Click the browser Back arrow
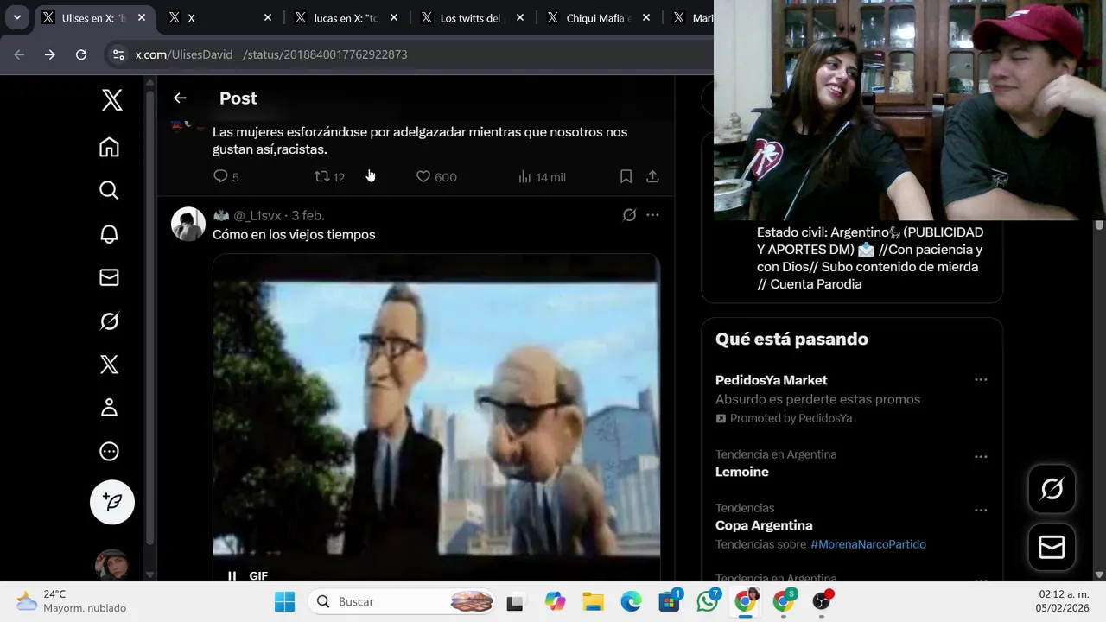Screen dimensions: 1106x622 pos(19,54)
